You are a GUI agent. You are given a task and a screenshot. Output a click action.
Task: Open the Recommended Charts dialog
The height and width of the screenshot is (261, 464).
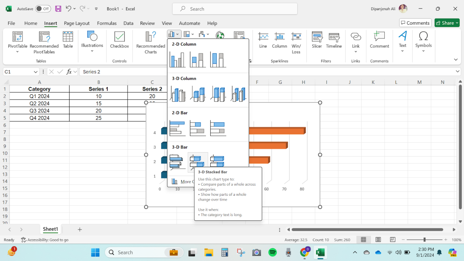click(150, 42)
